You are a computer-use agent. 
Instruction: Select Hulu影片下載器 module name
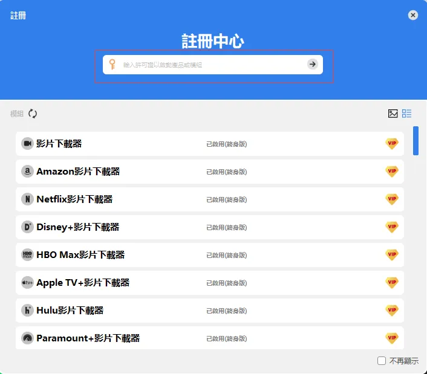click(70, 311)
